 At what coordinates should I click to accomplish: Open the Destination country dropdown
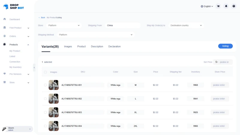[x=186, y=25]
